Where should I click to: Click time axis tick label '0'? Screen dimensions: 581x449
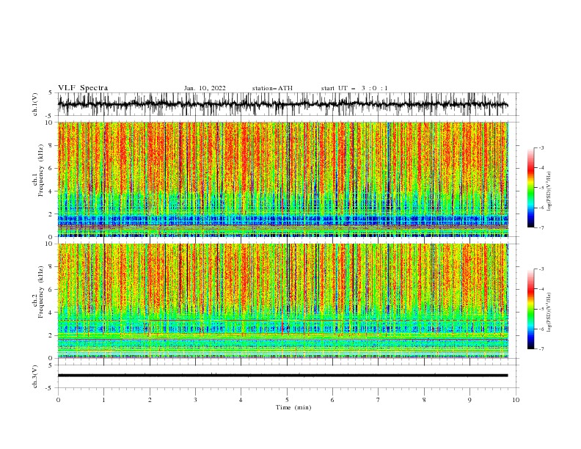click(58, 400)
